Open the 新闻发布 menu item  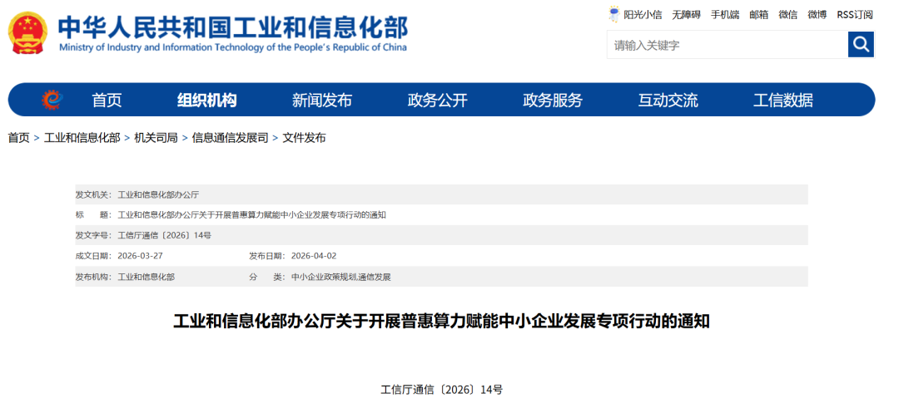coord(322,101)
